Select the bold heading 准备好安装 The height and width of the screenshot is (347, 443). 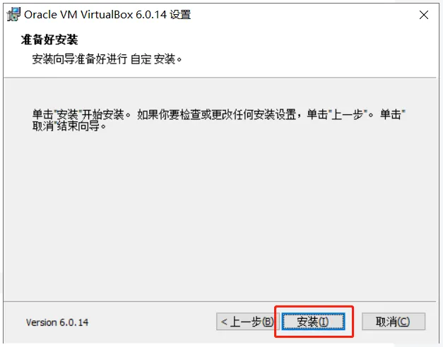coord(49,39)
